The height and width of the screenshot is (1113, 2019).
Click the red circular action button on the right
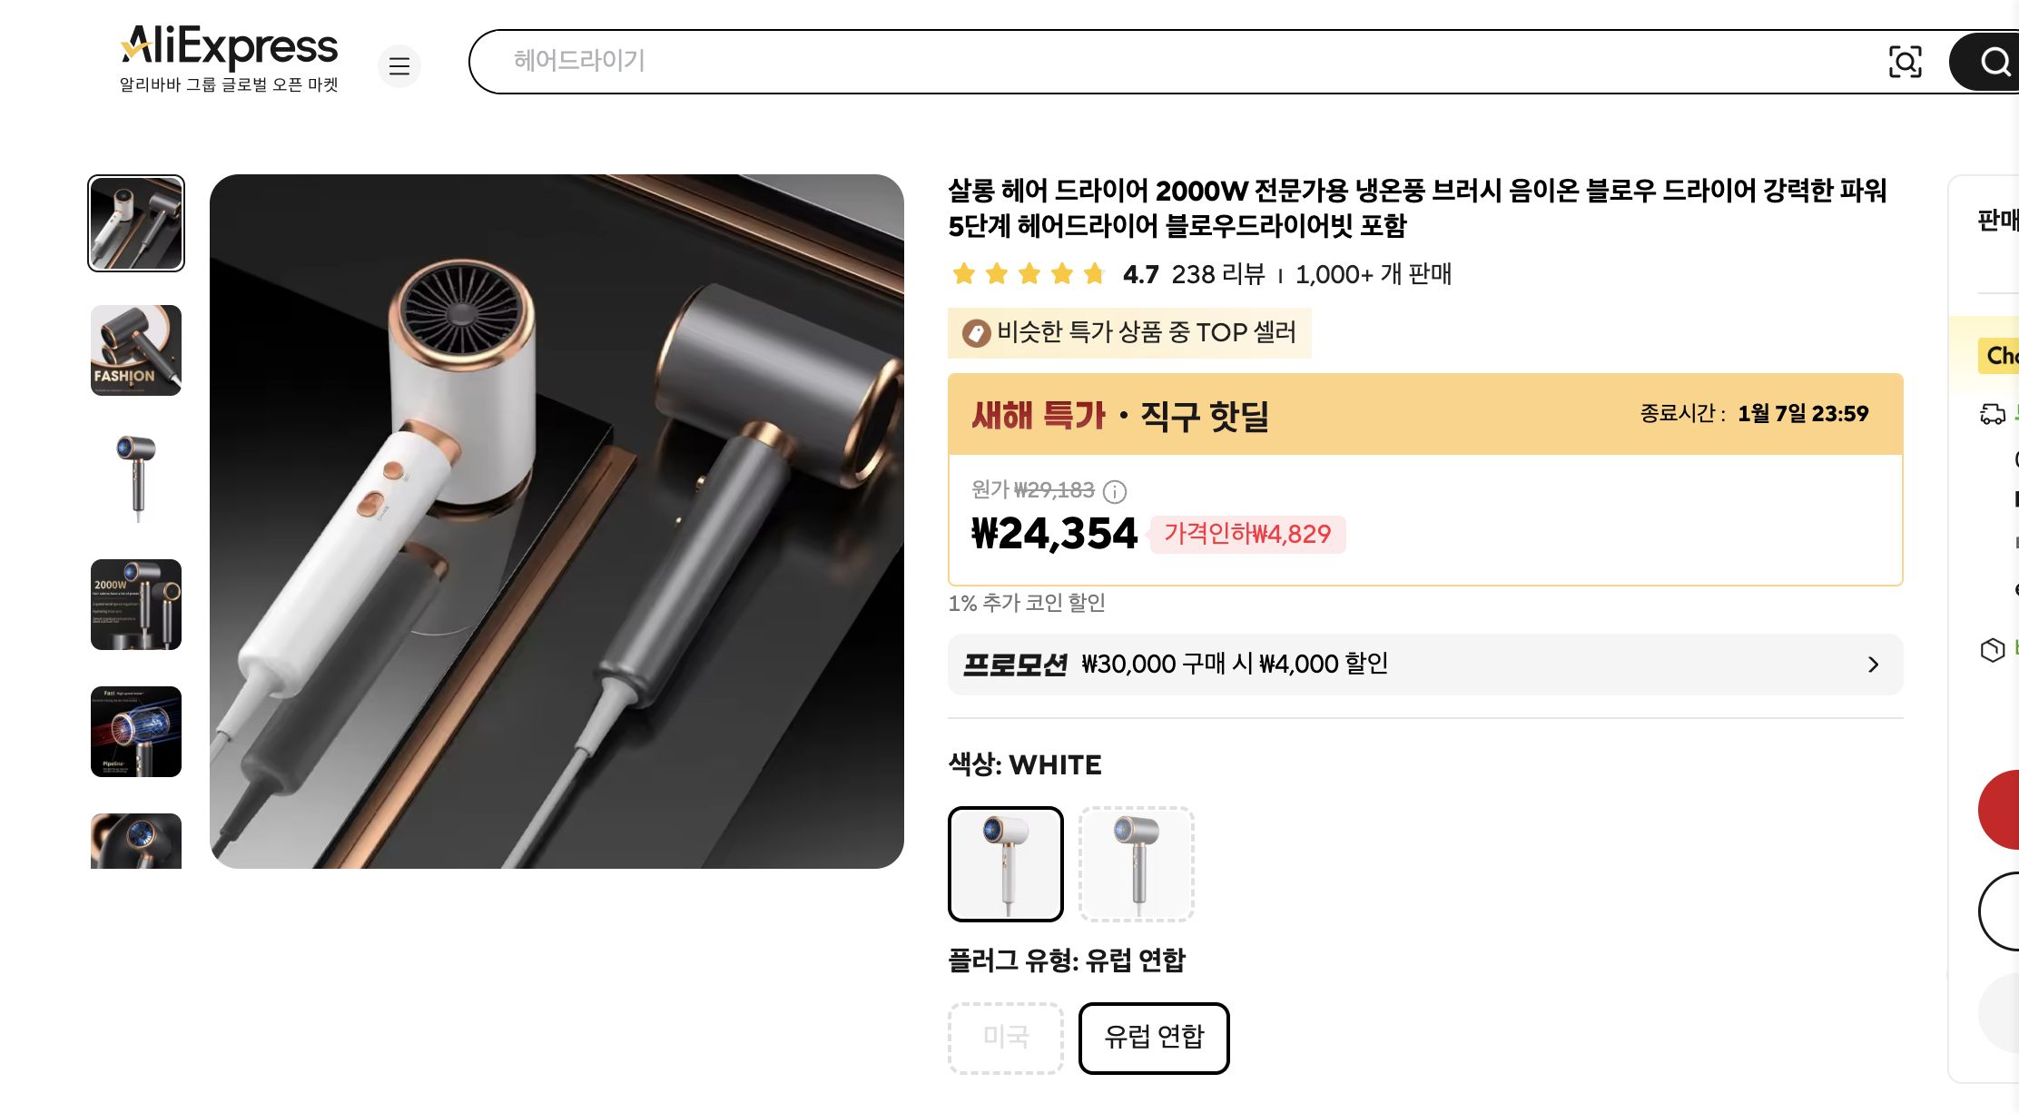(x=2009, y=810)
